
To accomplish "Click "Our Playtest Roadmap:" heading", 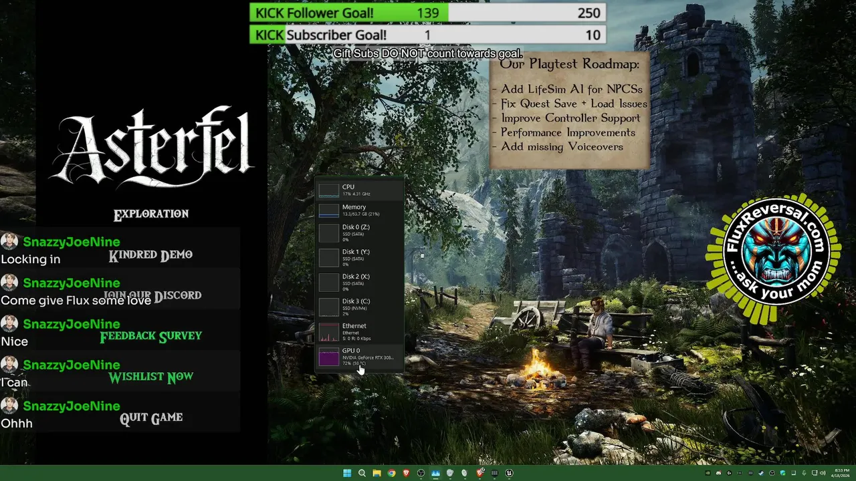I will (x=570, y=64).
